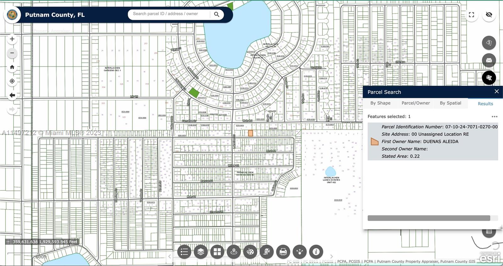
Task: Expand the next widgets arrow in toolbar
Action: (x=331, y=256)
